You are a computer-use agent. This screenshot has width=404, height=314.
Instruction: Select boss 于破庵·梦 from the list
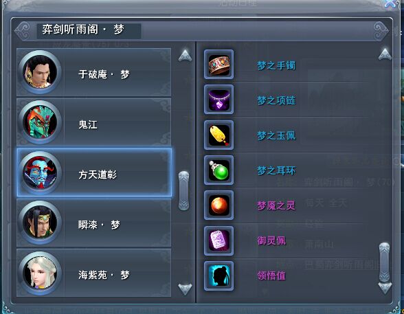(x=93, y=72)
